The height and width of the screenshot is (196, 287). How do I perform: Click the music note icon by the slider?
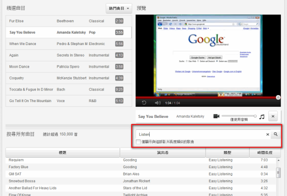[261, 116]
